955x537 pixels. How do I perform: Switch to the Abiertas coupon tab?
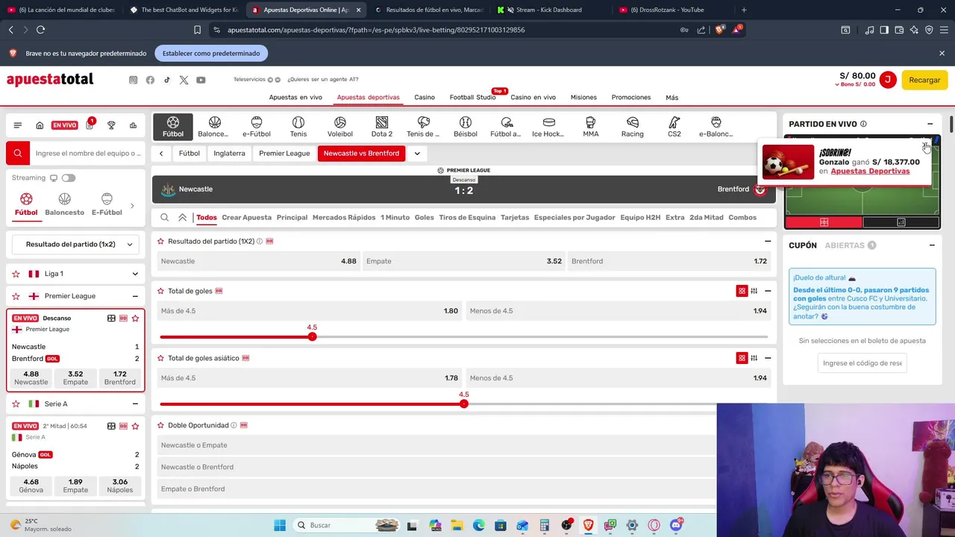[851, 245]
